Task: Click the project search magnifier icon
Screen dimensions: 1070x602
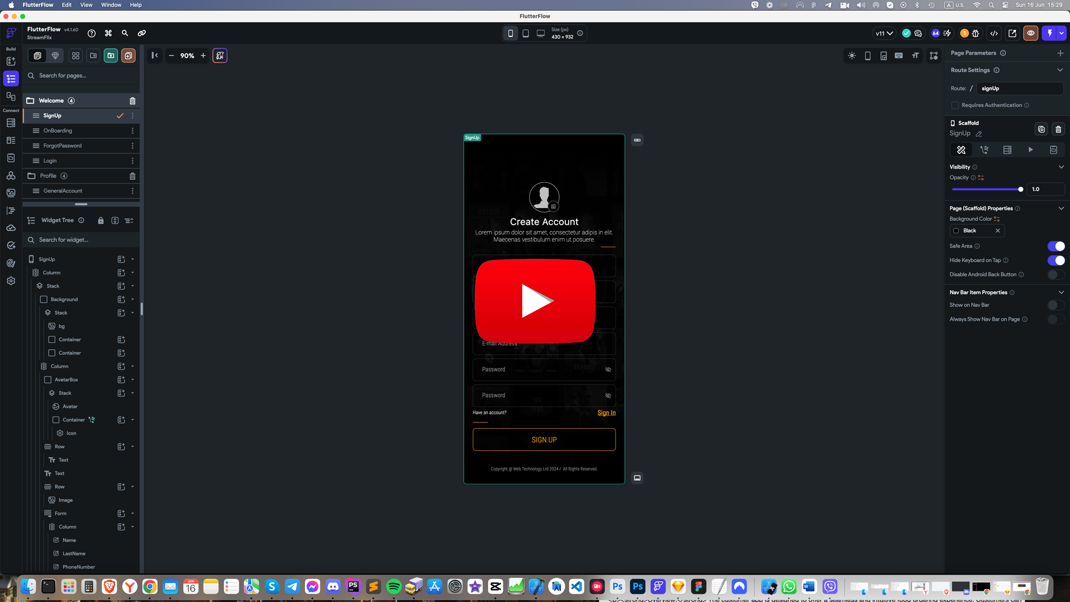Action: coord(125,33)
